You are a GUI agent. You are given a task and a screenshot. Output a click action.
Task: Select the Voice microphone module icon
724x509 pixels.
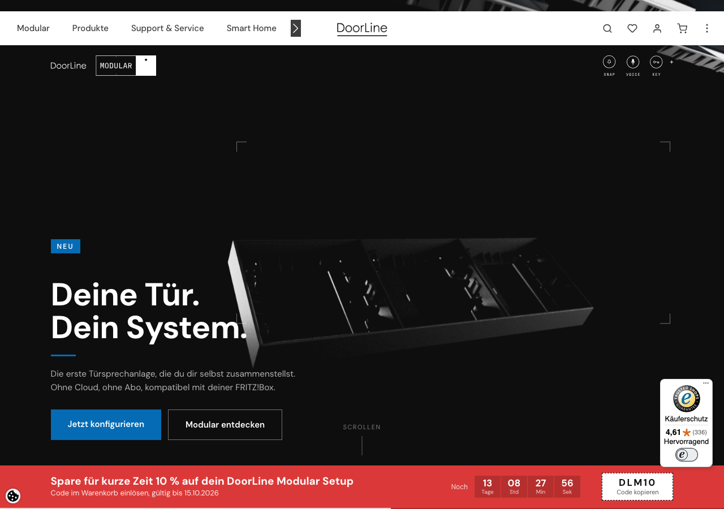pos(633,62)
